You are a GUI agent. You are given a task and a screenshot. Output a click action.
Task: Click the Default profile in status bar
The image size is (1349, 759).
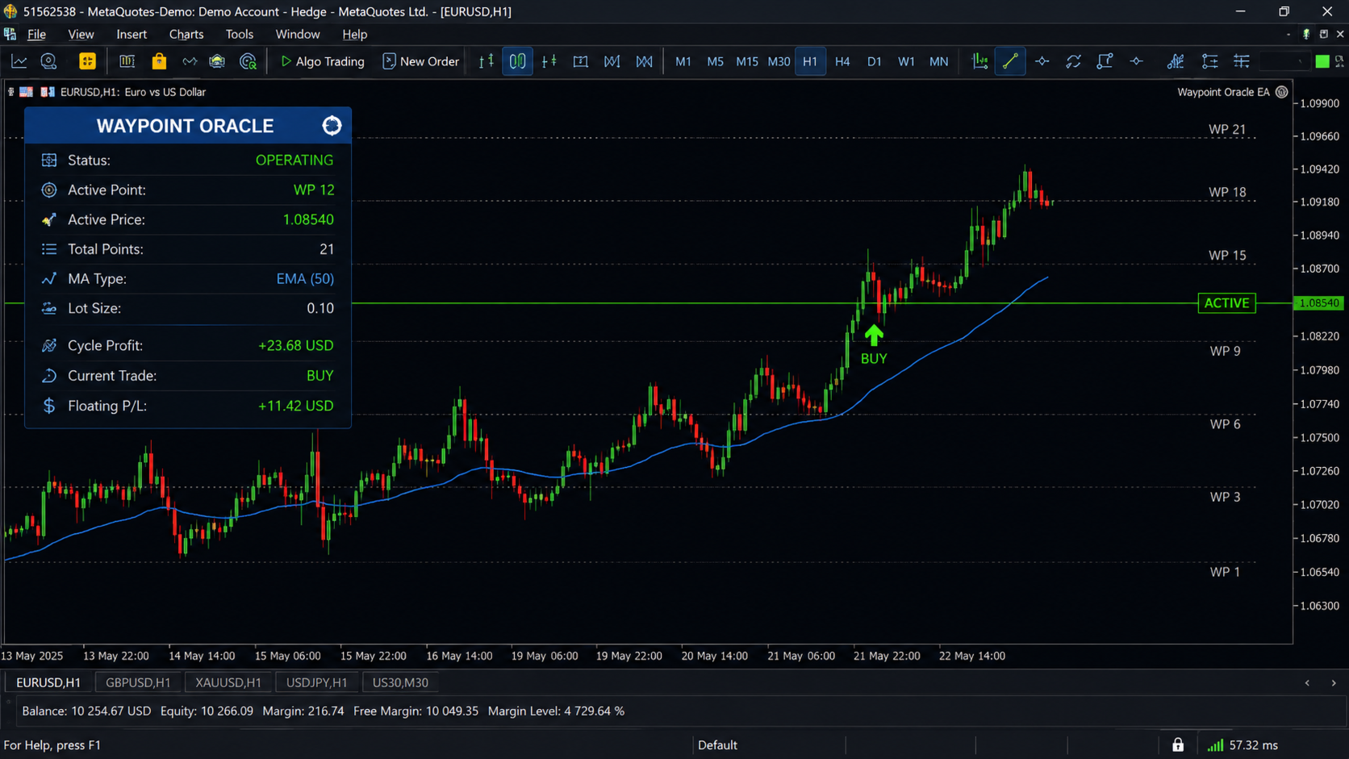tap(717, 745)
